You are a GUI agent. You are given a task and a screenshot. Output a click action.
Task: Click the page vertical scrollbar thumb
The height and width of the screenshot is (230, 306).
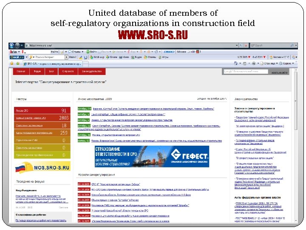[x=296, y=101]
